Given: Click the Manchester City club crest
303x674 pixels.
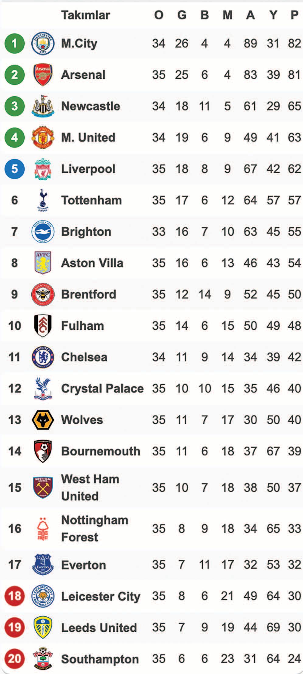Looking at the screenshot, I should click(x=43, y=43).
